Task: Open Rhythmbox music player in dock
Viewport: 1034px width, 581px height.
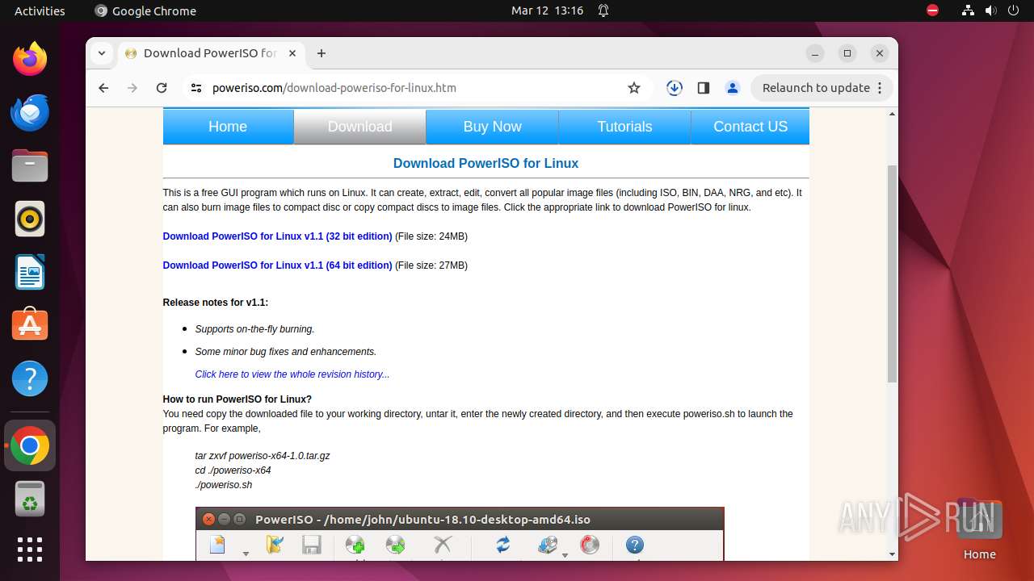Action: coord(30,219)
